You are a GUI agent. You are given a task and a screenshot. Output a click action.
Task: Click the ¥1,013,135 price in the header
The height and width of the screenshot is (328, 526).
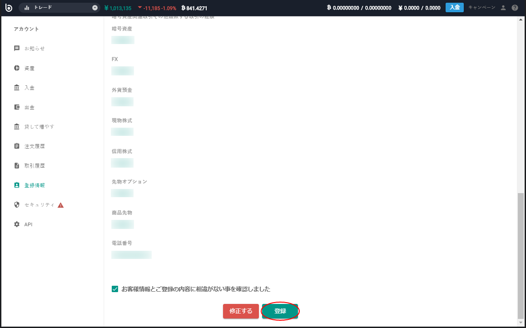click(x=118, y=8)
